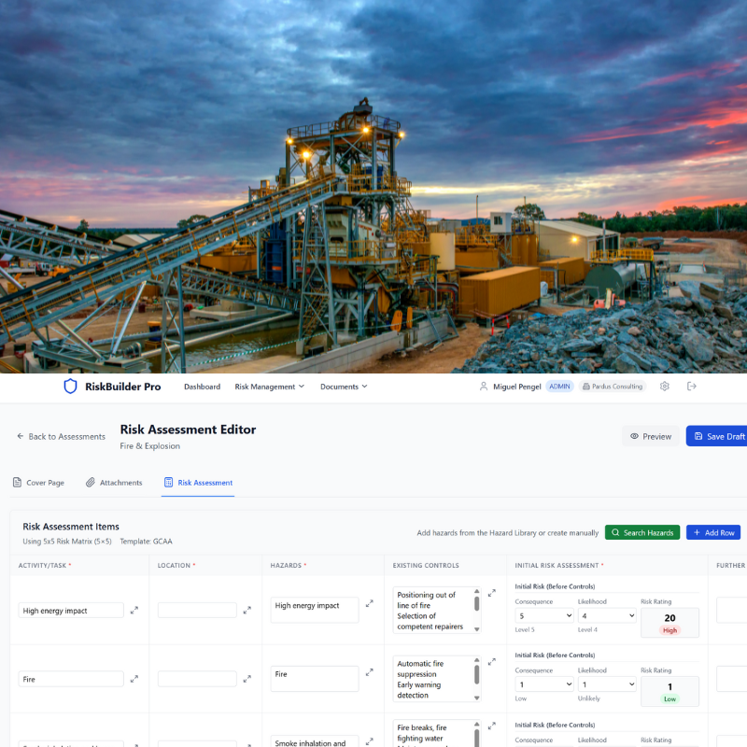Go to the Dashboard
This screenshot has height=747, width=747.
[x=202, y=387]
